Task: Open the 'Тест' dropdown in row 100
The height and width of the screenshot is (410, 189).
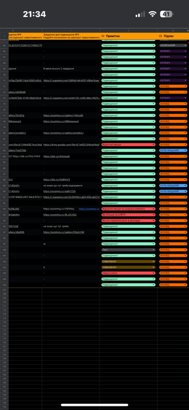Action: [x=129, y=250]
